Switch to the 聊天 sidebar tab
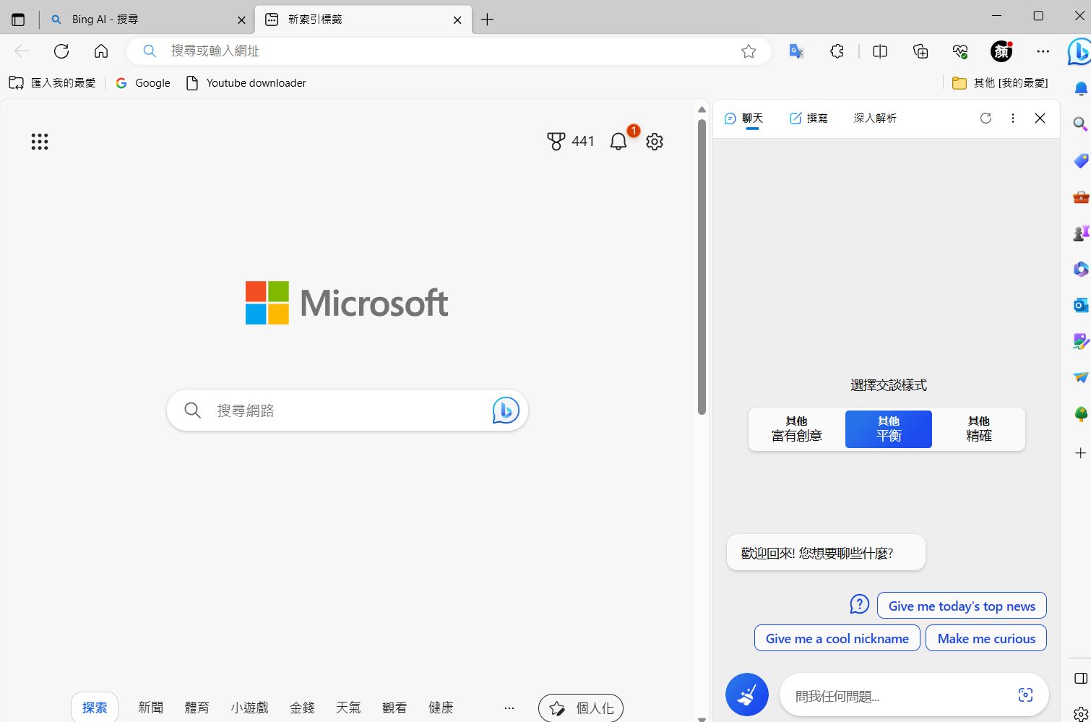 coord(743,119)
